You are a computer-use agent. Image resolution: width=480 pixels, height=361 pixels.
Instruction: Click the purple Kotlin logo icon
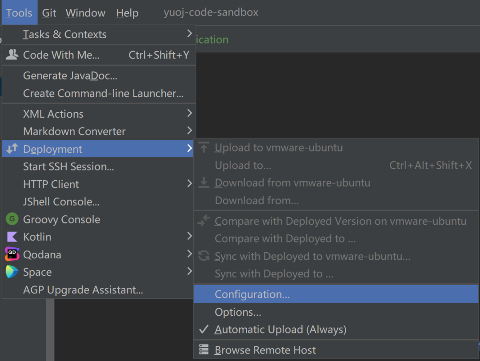[x=12, y=237]
